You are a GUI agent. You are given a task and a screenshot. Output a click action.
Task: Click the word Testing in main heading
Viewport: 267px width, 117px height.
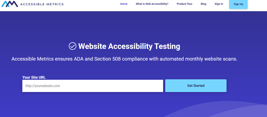coord(167,46)
